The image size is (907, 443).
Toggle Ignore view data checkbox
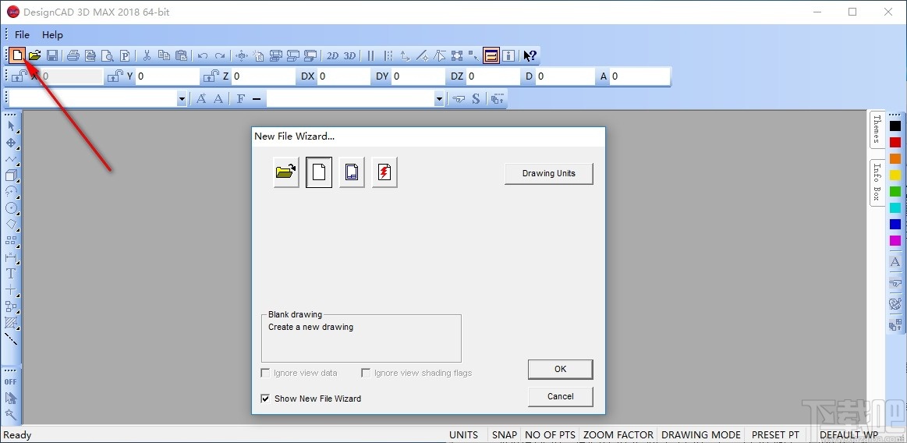265,373
